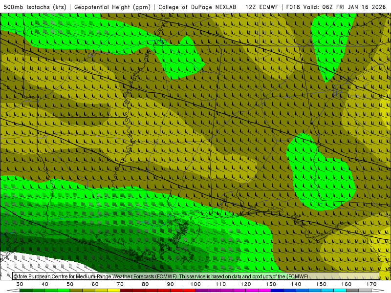Click the '120' legend value
Screen dimensions: 391x293
[246, 284]
